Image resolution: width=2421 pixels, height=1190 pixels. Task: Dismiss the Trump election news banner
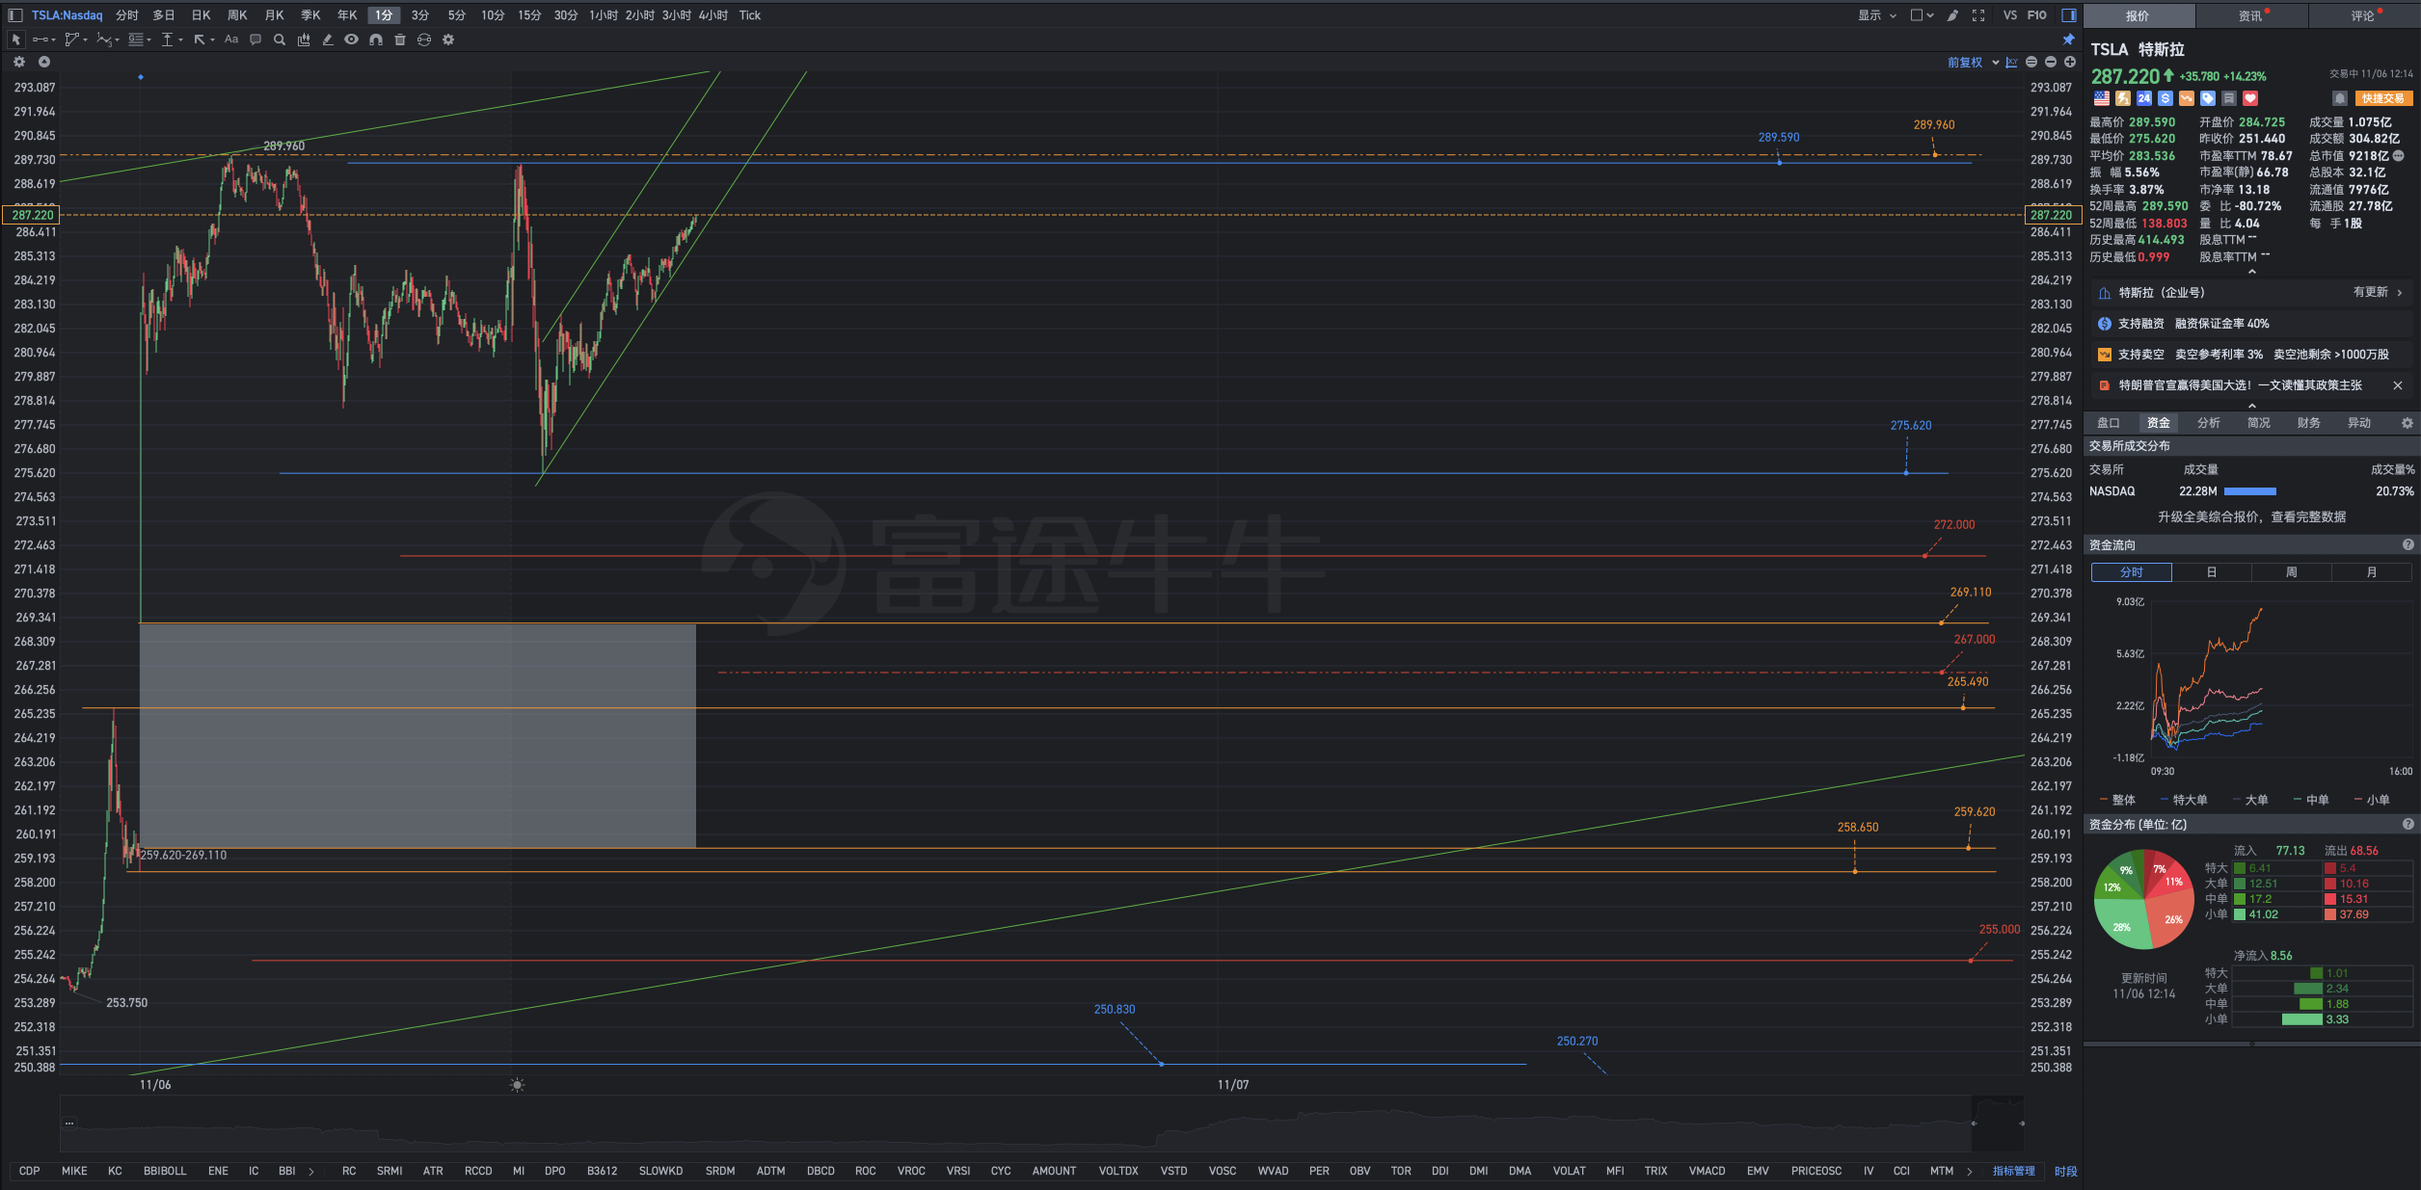coord(2398,385)
